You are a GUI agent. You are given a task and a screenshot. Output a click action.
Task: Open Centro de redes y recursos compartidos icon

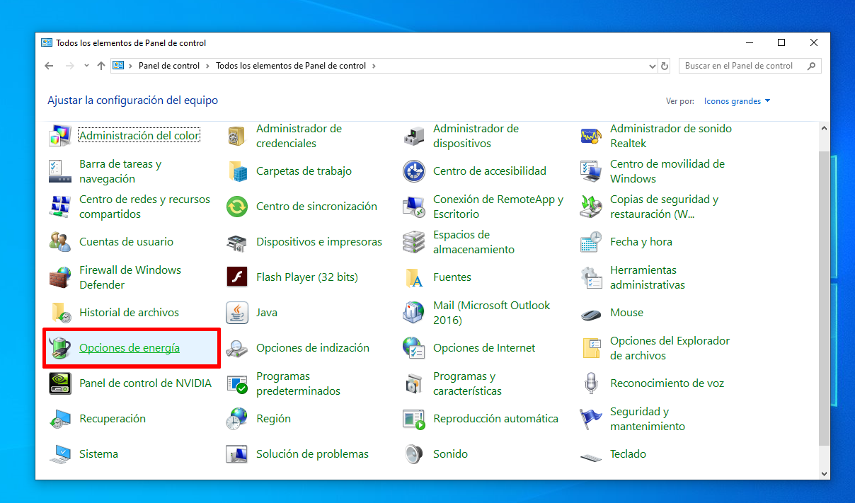click(x=59, y=206)
